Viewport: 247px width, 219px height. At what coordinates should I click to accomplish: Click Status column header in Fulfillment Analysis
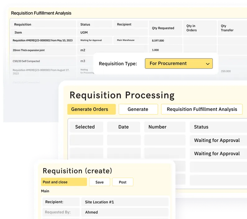95,25
